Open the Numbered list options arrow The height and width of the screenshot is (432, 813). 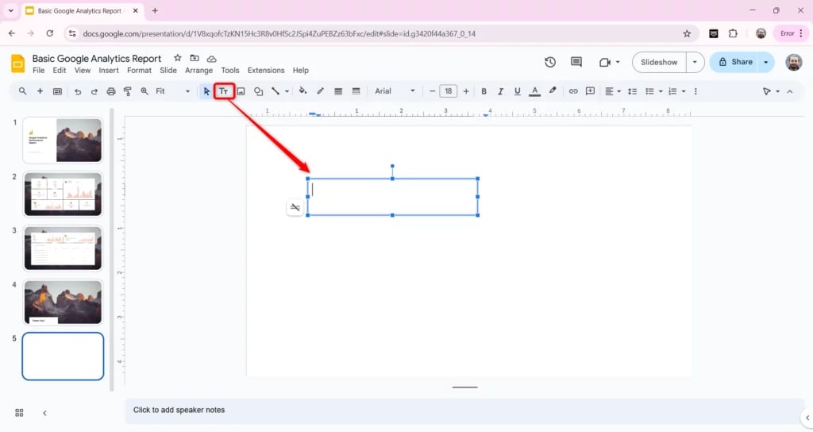684,91
